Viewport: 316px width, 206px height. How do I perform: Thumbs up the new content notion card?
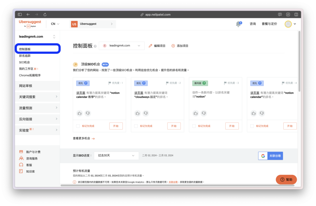point(196,113)
